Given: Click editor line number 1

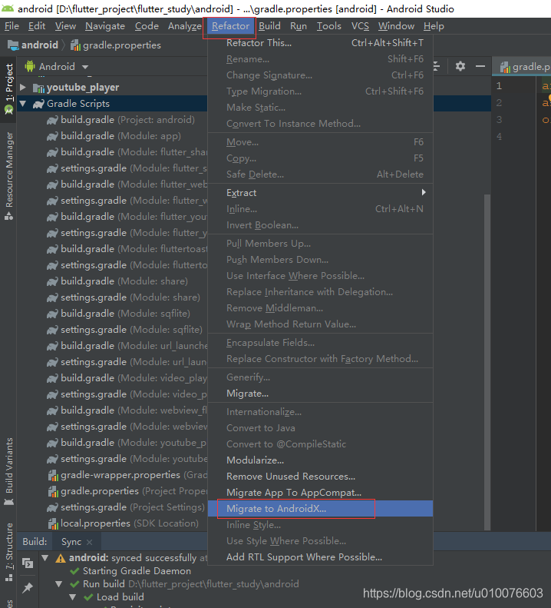Looking at the screenshot, I should pyautogui.click(x=499, y=85).
